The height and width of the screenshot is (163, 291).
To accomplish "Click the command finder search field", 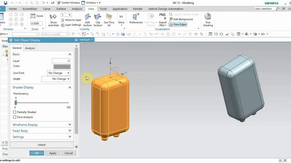I will pyautogui.click(x=264, y=9).
